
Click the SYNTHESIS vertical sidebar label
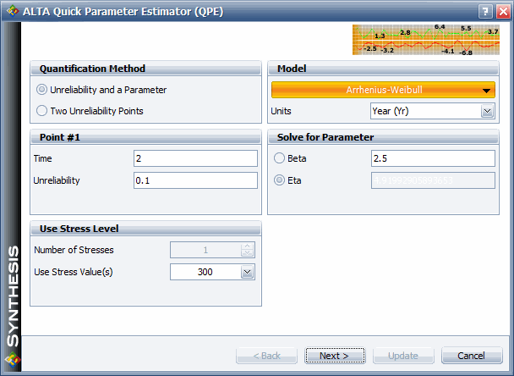[x=14, y=296]
